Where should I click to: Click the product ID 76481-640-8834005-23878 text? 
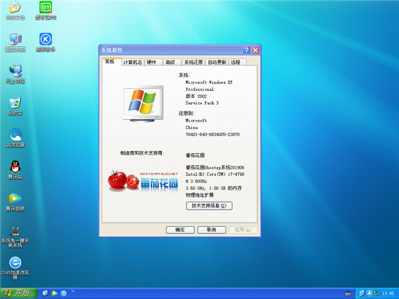pyautogui.click(x=213, y=135)
